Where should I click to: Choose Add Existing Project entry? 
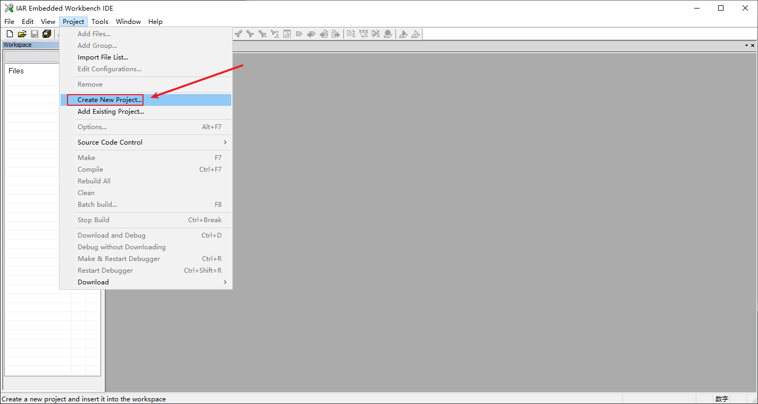pyautogui.click(x=146, y=112)
